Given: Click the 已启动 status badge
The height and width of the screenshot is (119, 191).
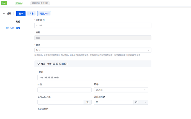Looking at the screenshot, I should tap(19, 3).
